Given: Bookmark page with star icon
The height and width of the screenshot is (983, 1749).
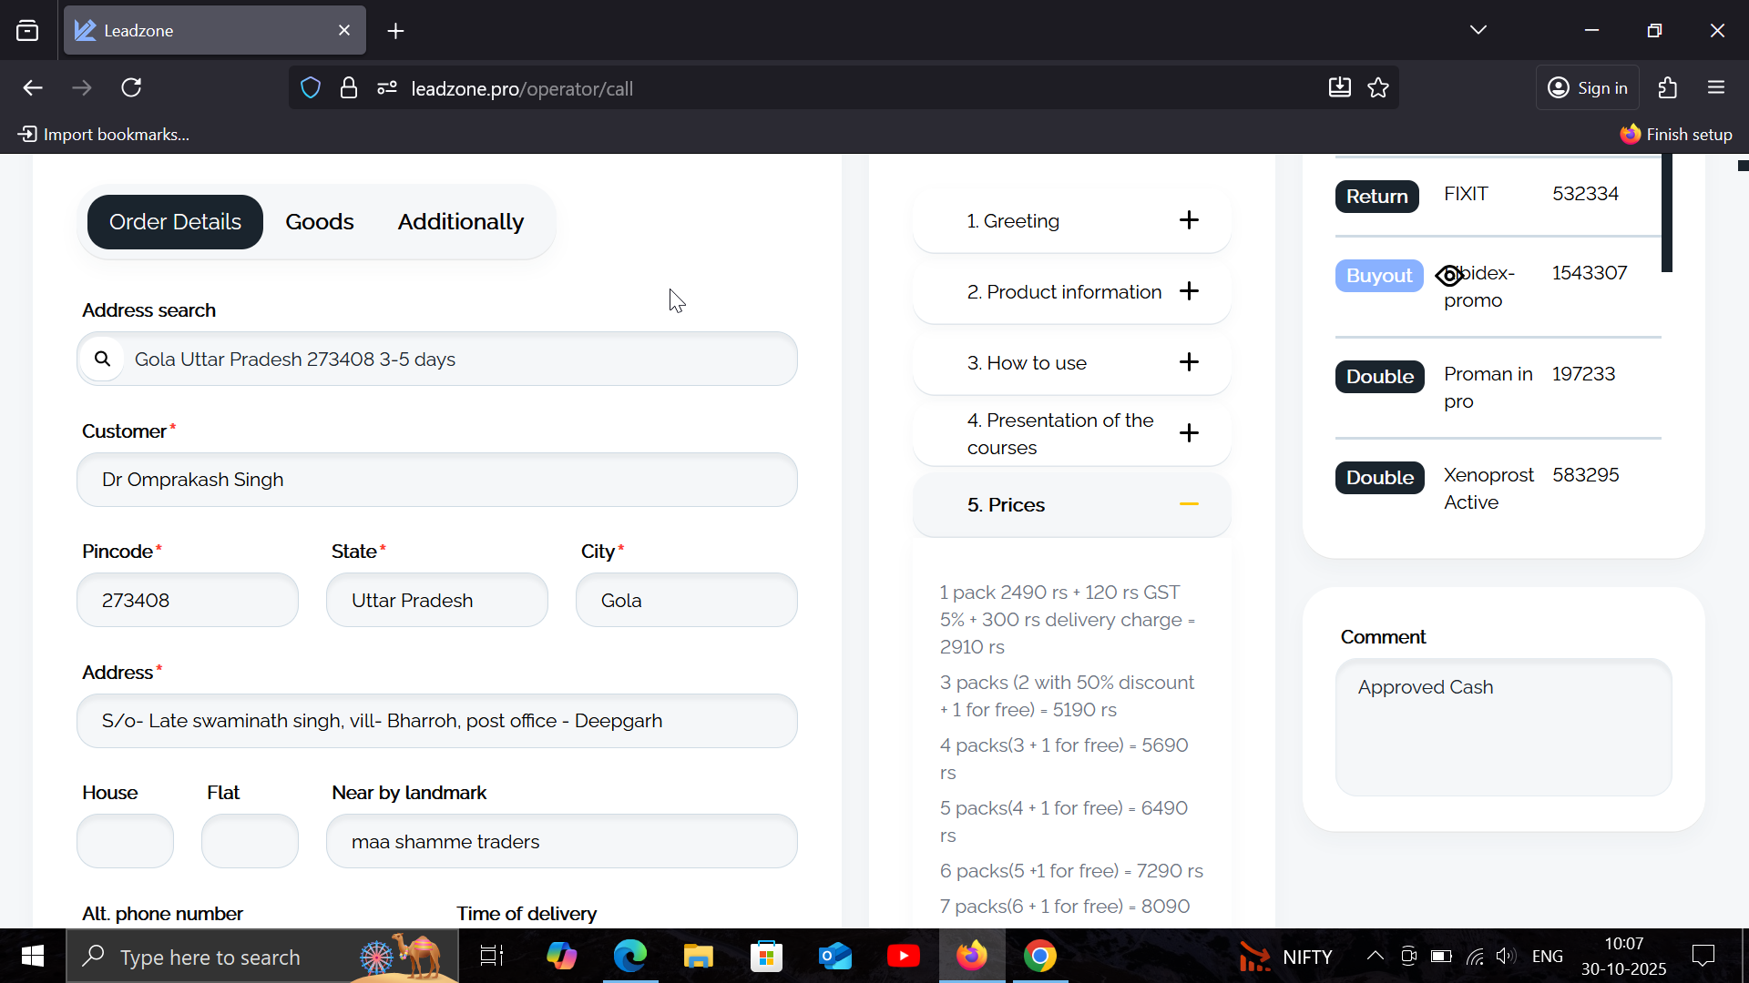Looking at the screenshot, I should [1378, 88].
